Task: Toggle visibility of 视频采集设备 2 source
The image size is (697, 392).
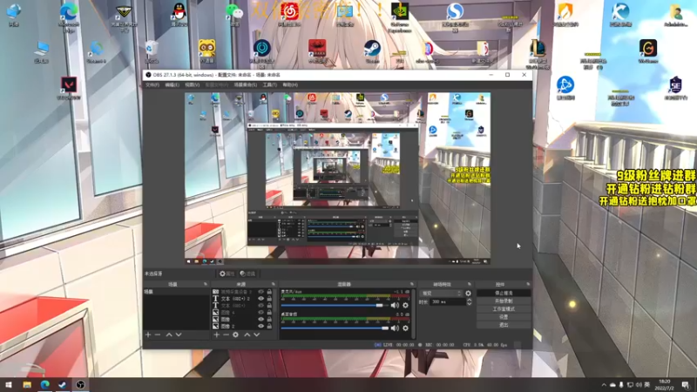Action: pyautogui.click(x=261, y=292)
